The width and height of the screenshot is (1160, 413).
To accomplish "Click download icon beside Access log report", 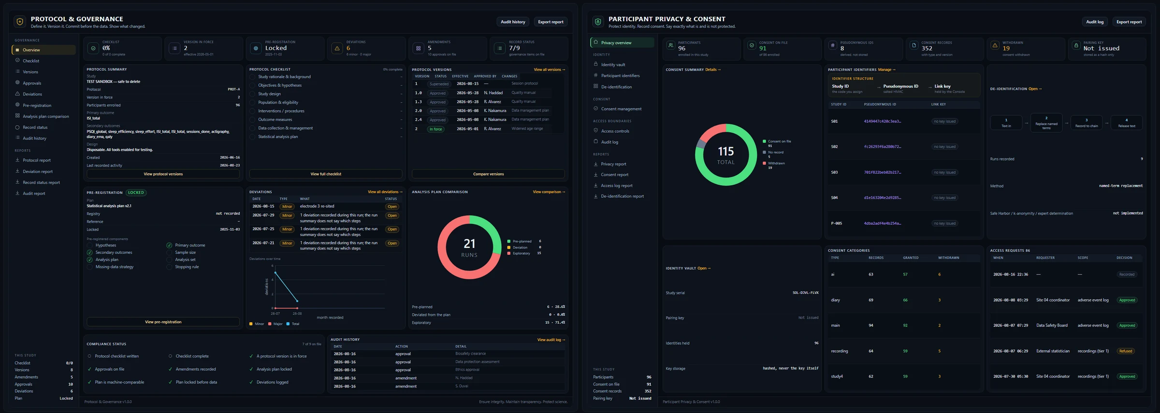I will [595, 185].
